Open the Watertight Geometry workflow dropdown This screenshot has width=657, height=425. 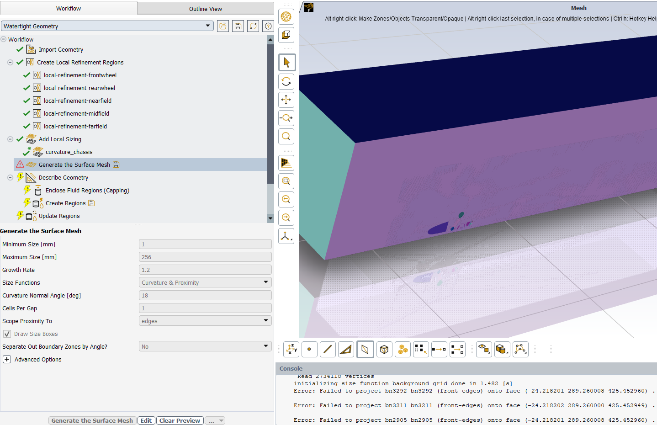pos(107,26)
